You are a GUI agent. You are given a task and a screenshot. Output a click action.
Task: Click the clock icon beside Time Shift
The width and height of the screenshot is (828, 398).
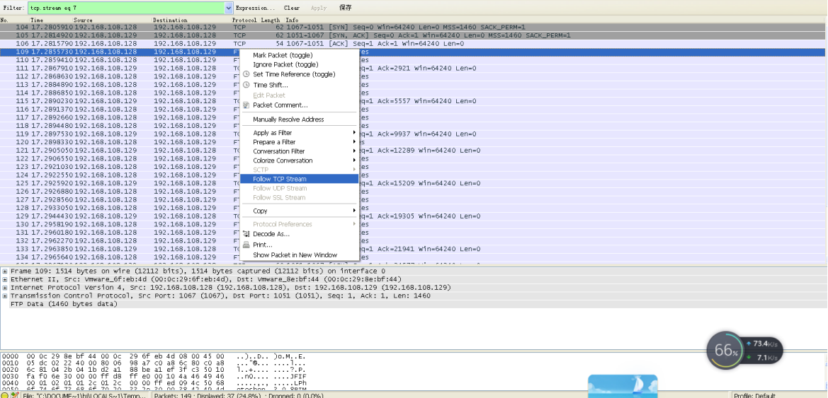[246, 85]
